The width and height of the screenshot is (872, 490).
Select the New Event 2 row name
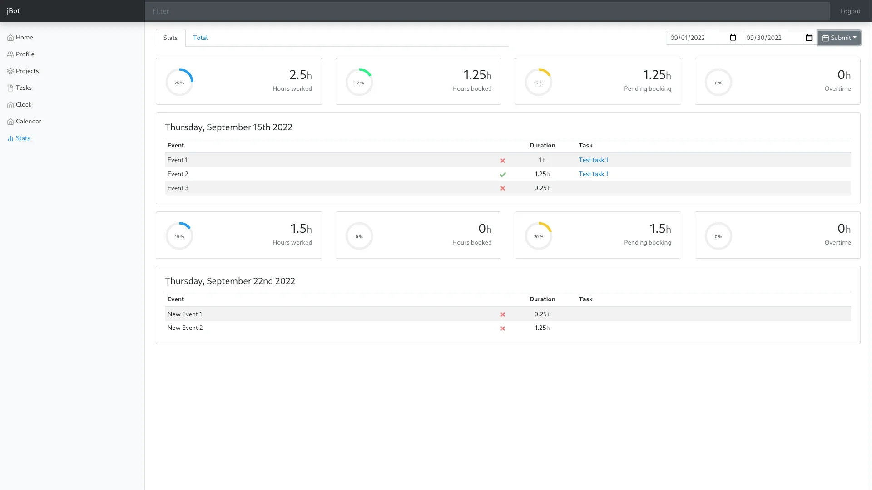185,328
